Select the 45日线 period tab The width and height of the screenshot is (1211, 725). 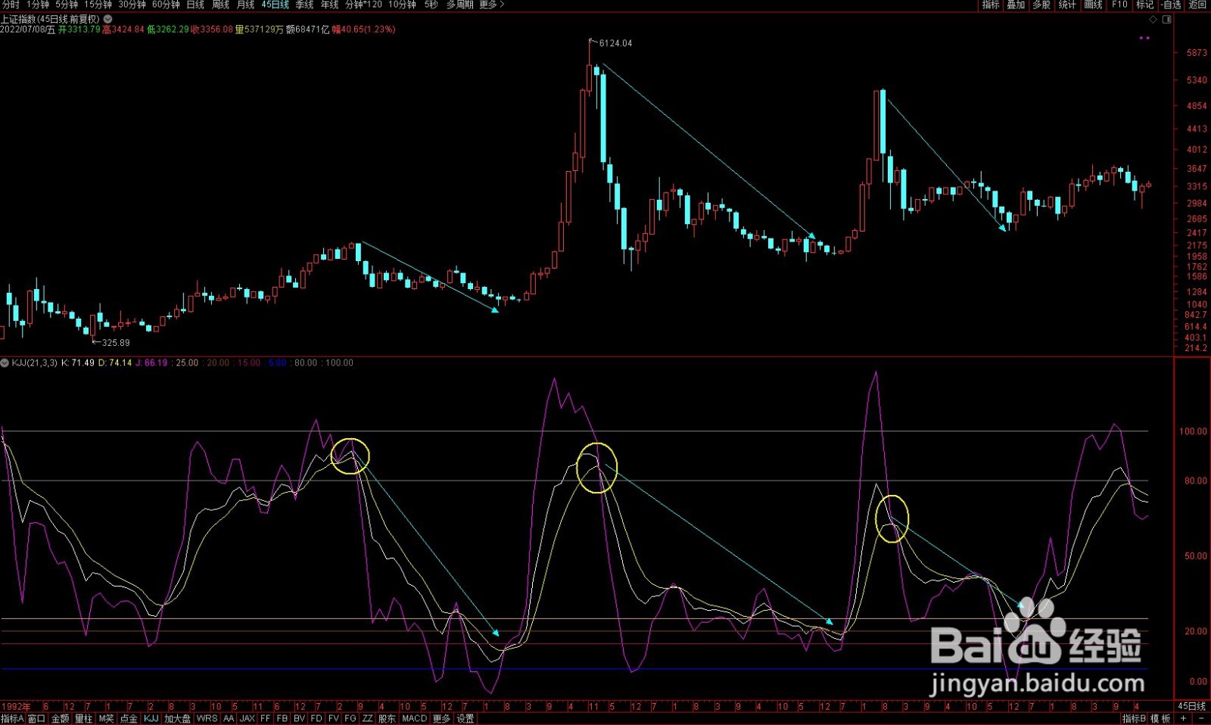click(x=276, y=5)
